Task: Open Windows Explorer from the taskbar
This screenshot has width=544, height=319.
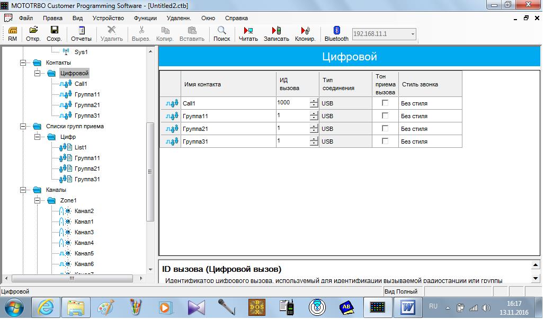Action: click(76, 307)
